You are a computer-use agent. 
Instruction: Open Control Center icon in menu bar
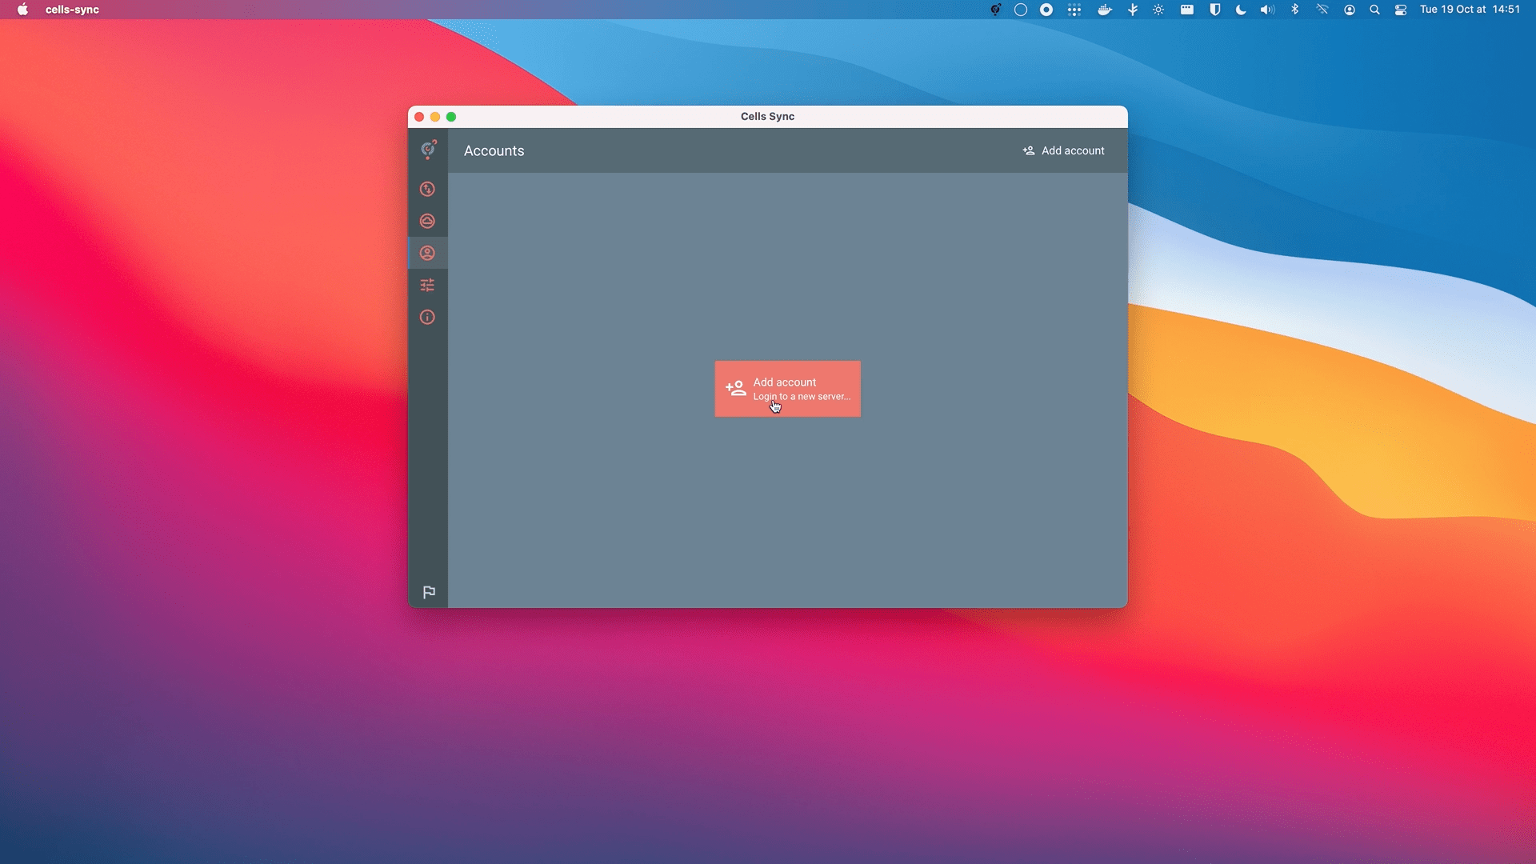[1401, 10]
